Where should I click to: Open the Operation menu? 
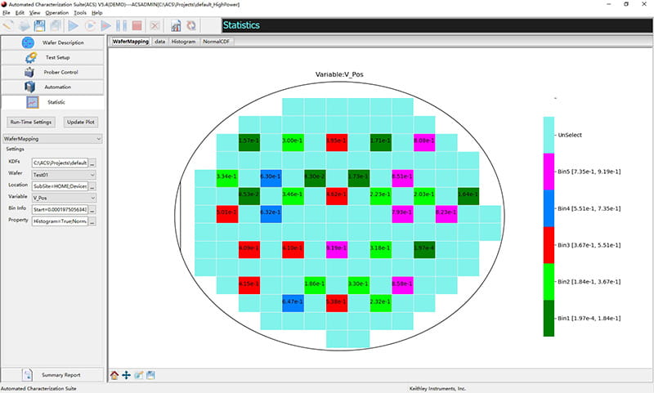tap(57, 13)
